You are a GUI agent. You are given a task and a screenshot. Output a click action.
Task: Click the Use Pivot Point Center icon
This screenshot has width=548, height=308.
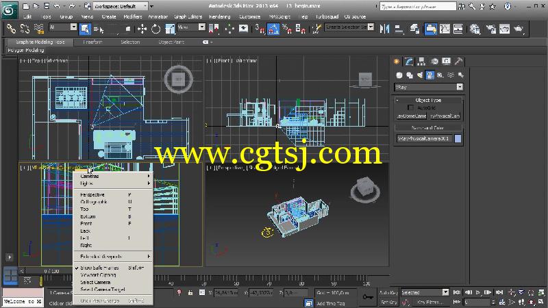(x=214, y=29)
